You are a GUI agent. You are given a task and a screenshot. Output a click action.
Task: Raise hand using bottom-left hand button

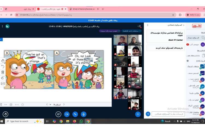point(5,114)
